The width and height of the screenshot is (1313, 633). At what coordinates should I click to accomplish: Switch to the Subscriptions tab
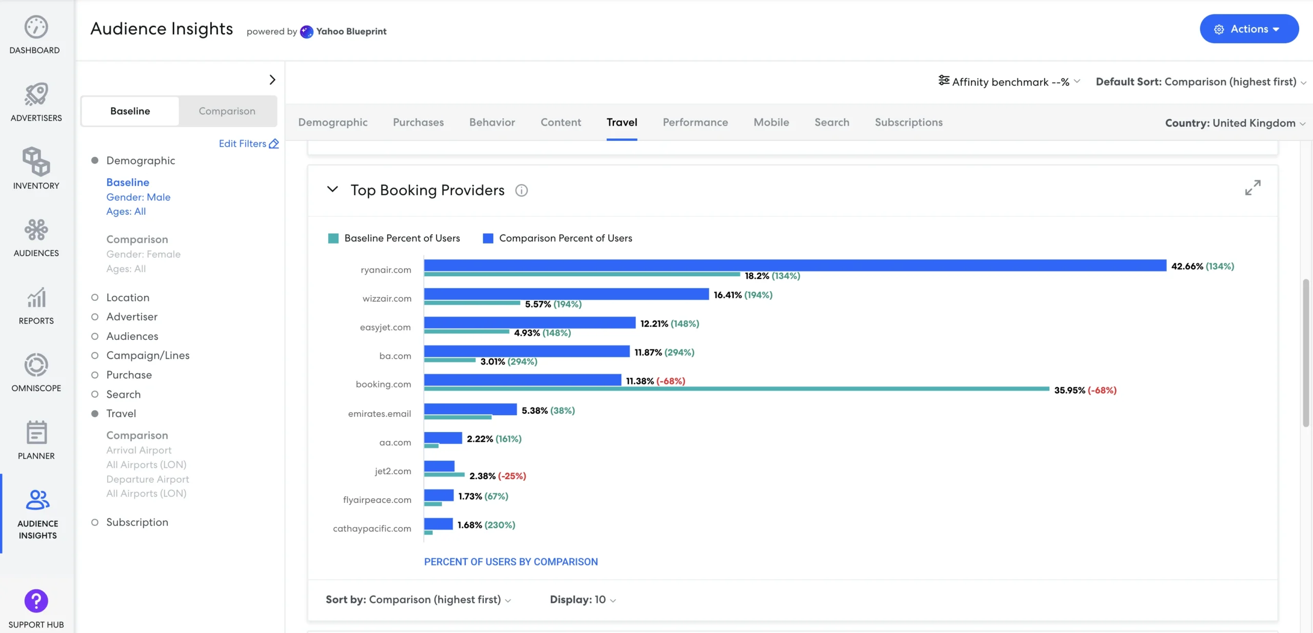908,122
